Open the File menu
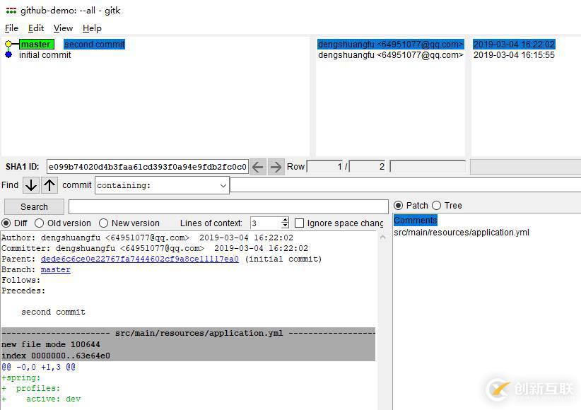 click(11, 28)
